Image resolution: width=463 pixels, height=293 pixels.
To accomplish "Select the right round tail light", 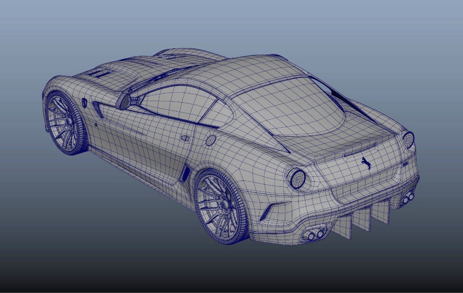I will pos(408,140).
